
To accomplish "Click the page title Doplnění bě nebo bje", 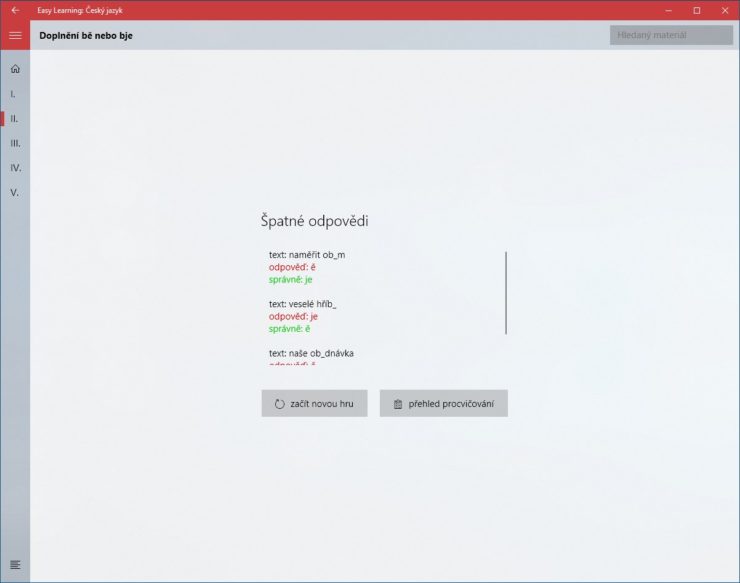I will [86, 36].
